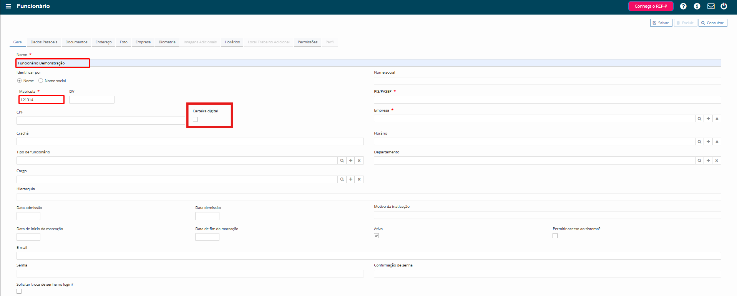Clear Departamento field with x icon
Viewport: 737px width, 296px height.
(x=717, y=161)
